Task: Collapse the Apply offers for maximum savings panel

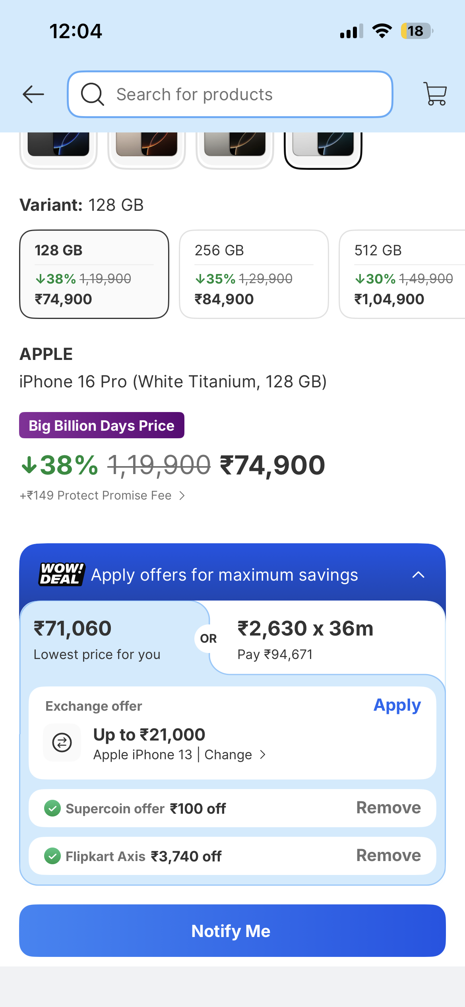Action: [x=418, y=575]
